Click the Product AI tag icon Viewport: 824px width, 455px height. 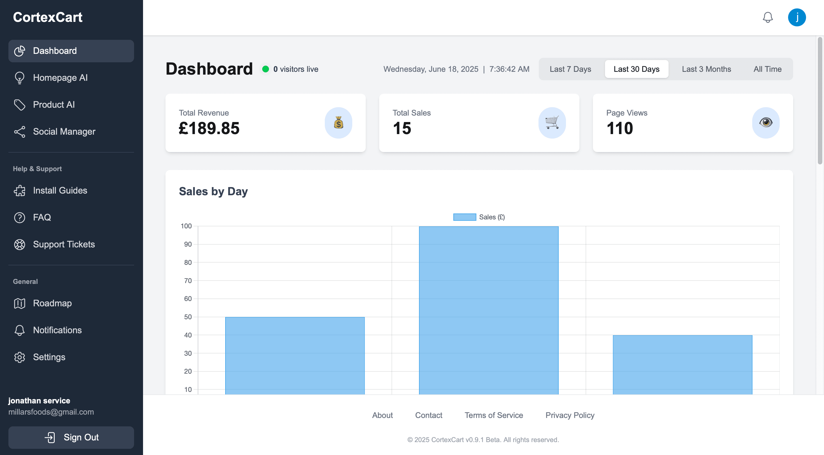(x=20, y=105)
